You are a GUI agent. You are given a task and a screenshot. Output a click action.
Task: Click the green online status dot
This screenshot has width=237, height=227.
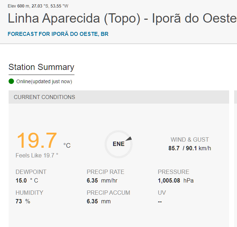pos(11,81)
